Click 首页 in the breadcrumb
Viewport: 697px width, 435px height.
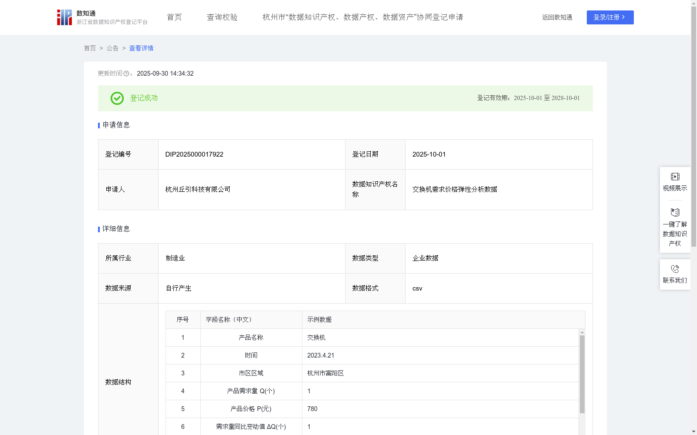[90, 48]
